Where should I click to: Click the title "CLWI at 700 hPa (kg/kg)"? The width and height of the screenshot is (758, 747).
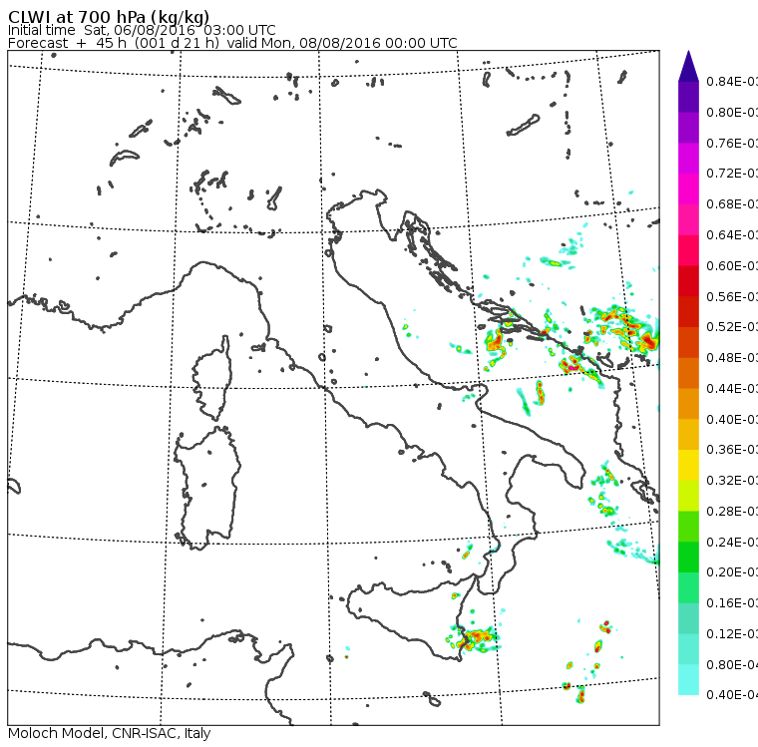pyautogui.click(x=109, y=16)
